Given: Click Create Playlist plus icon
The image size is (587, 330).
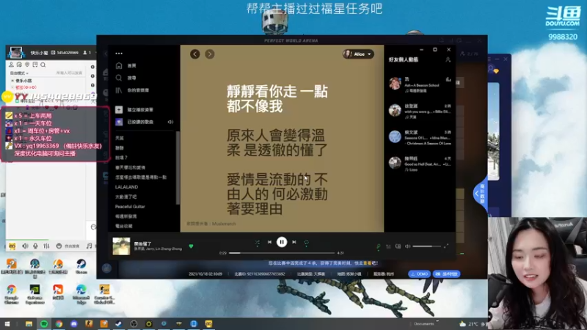Looking at the screenshot, I should (119, 109).
